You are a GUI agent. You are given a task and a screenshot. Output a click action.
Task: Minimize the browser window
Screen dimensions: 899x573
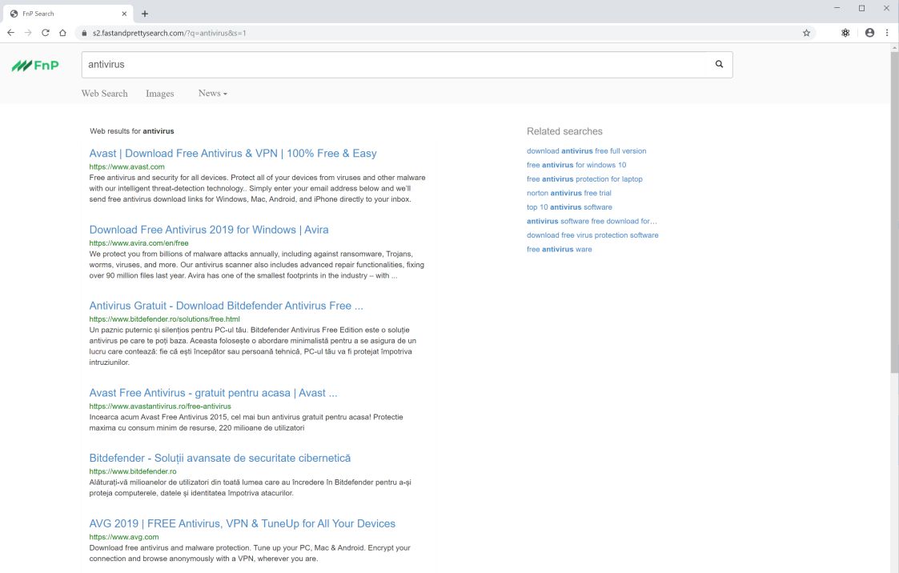837,8
